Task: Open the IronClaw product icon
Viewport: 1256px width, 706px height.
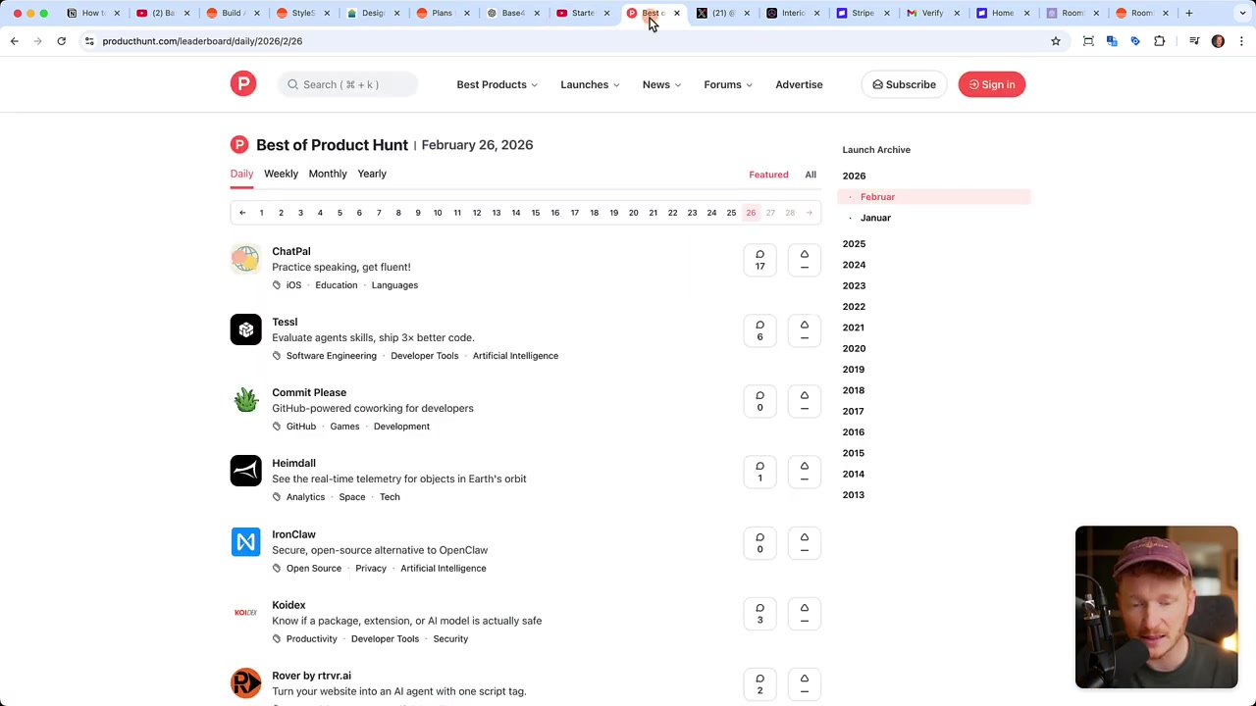Action: [245, 542]
